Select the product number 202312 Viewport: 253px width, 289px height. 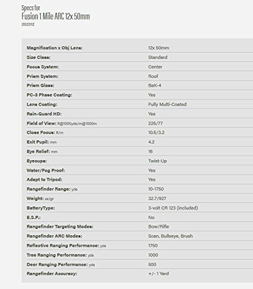point(28,24)
